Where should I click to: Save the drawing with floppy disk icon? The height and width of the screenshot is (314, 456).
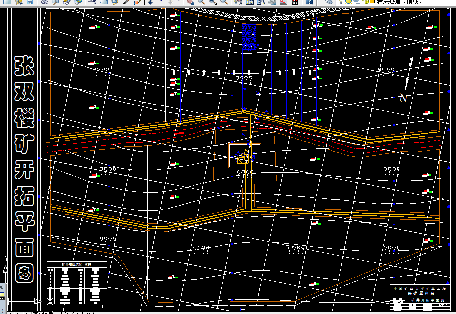coord(29,2)
